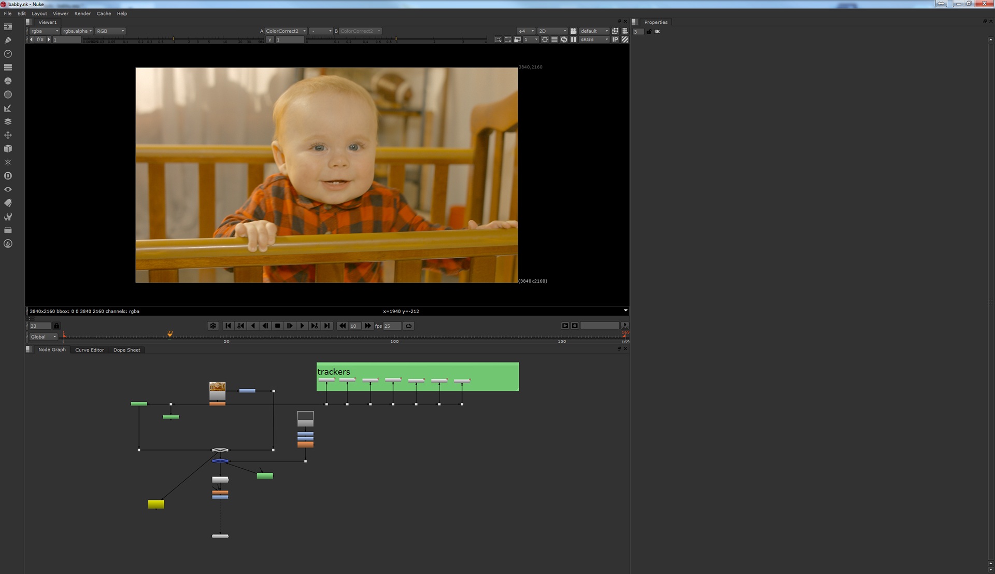Screen dimensions: 995x574
Task: Open the Render menu
Action: (x=82, y=13)
